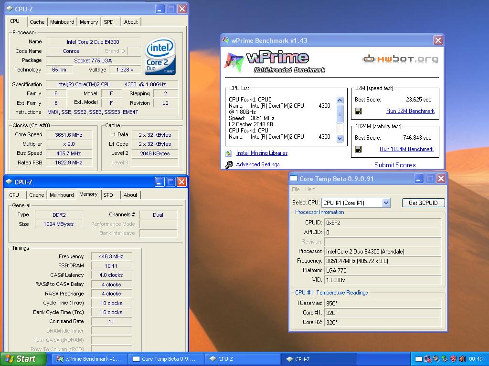The height and width of the screenshot is (366, 489).
Task: Open the Cache tab in the top CPU-Z window
Action: (37, 22)
